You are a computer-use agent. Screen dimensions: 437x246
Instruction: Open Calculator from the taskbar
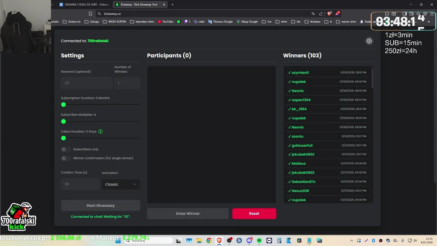click(279, 241)
